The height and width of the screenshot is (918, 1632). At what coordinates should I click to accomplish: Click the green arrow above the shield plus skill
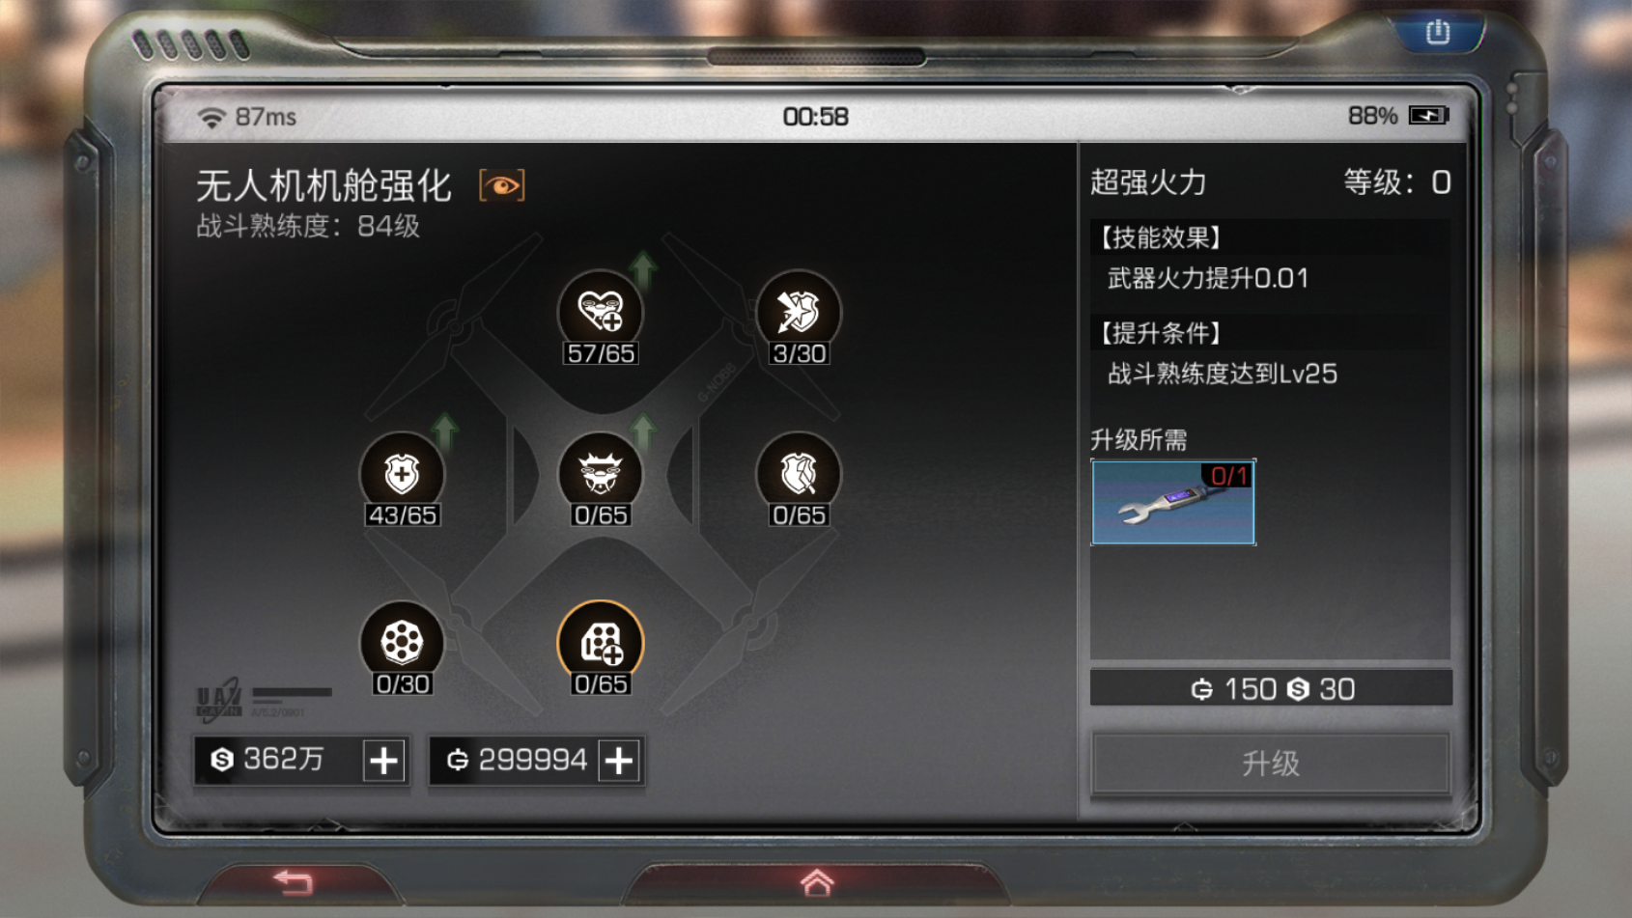(x=444, y=431)
